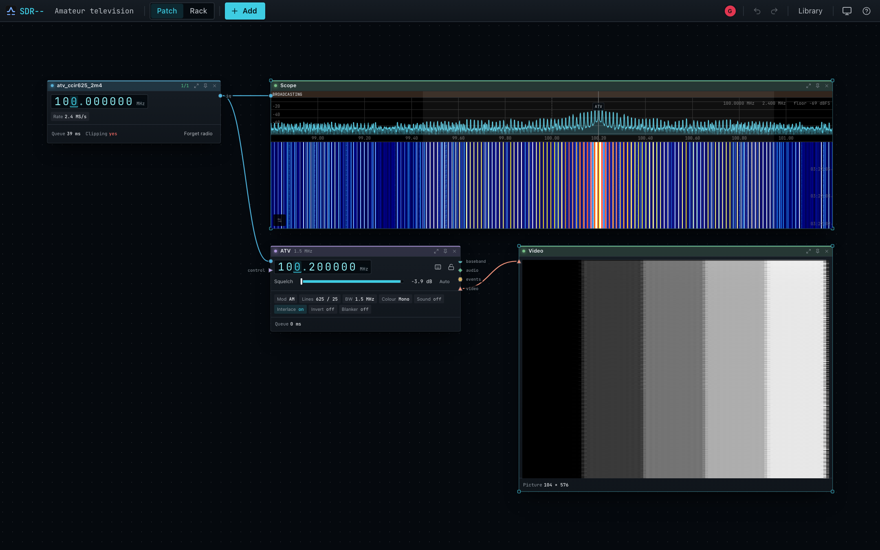The image size is (880, 550).
Task: Open the help question mark icon
Action: 867,11
